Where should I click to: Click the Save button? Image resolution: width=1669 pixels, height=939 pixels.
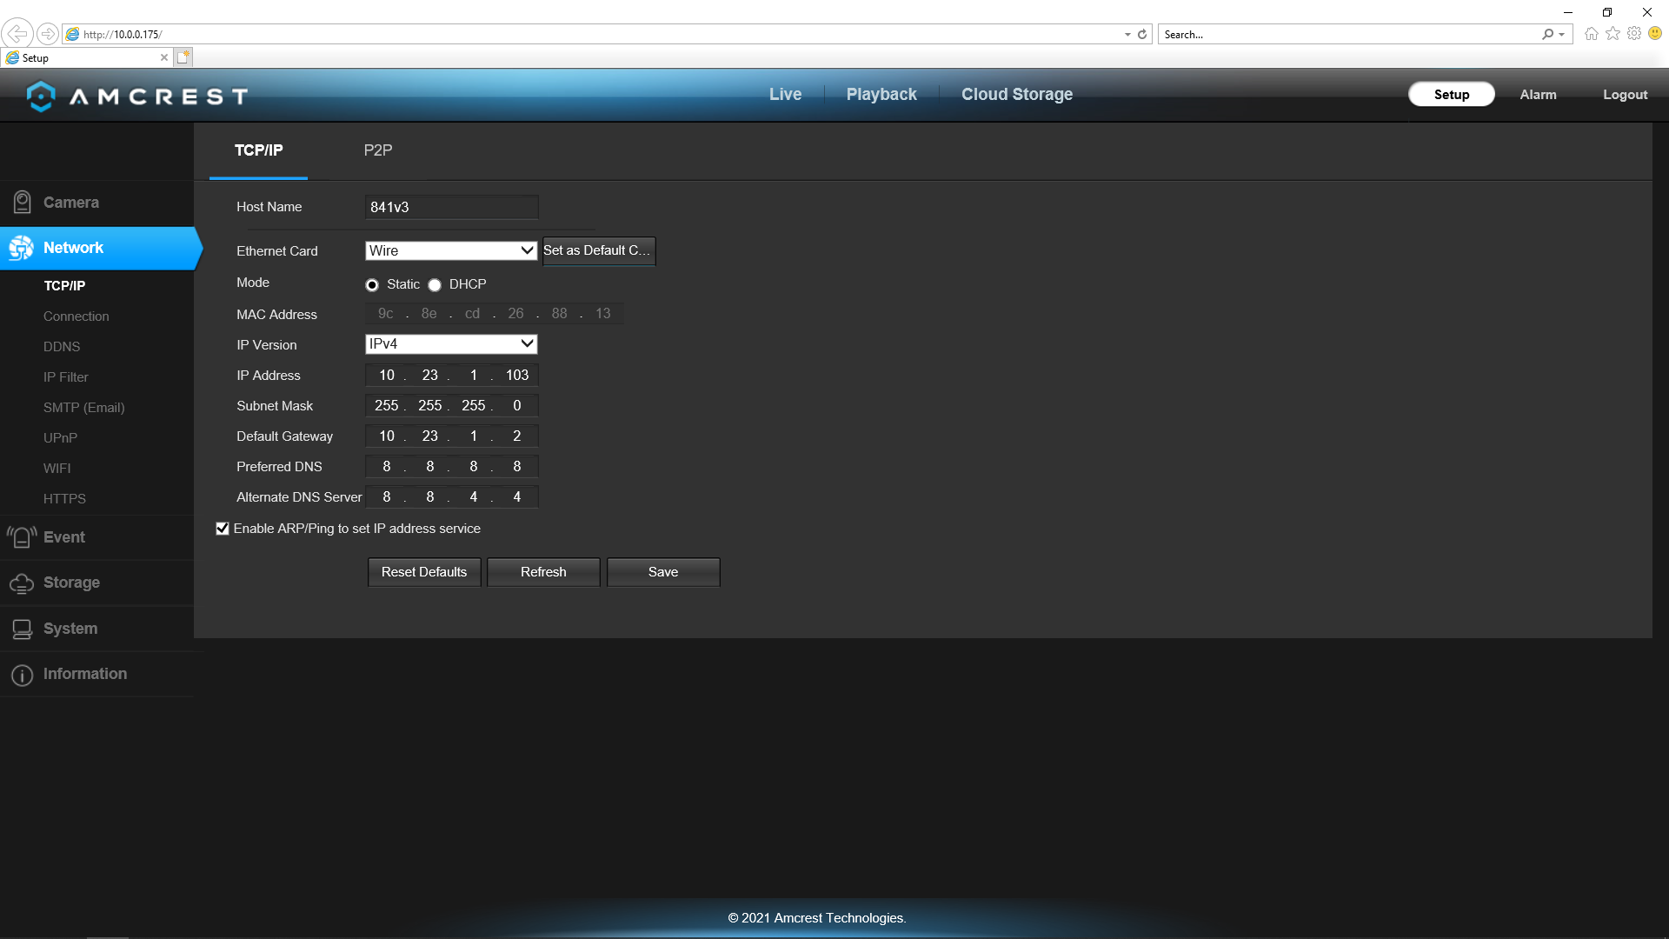coord(663,572)
